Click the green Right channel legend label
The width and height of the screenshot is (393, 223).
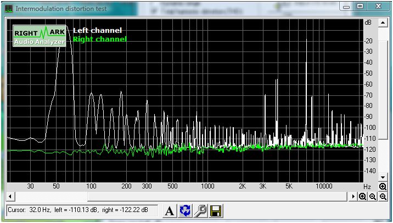[99, 39]
